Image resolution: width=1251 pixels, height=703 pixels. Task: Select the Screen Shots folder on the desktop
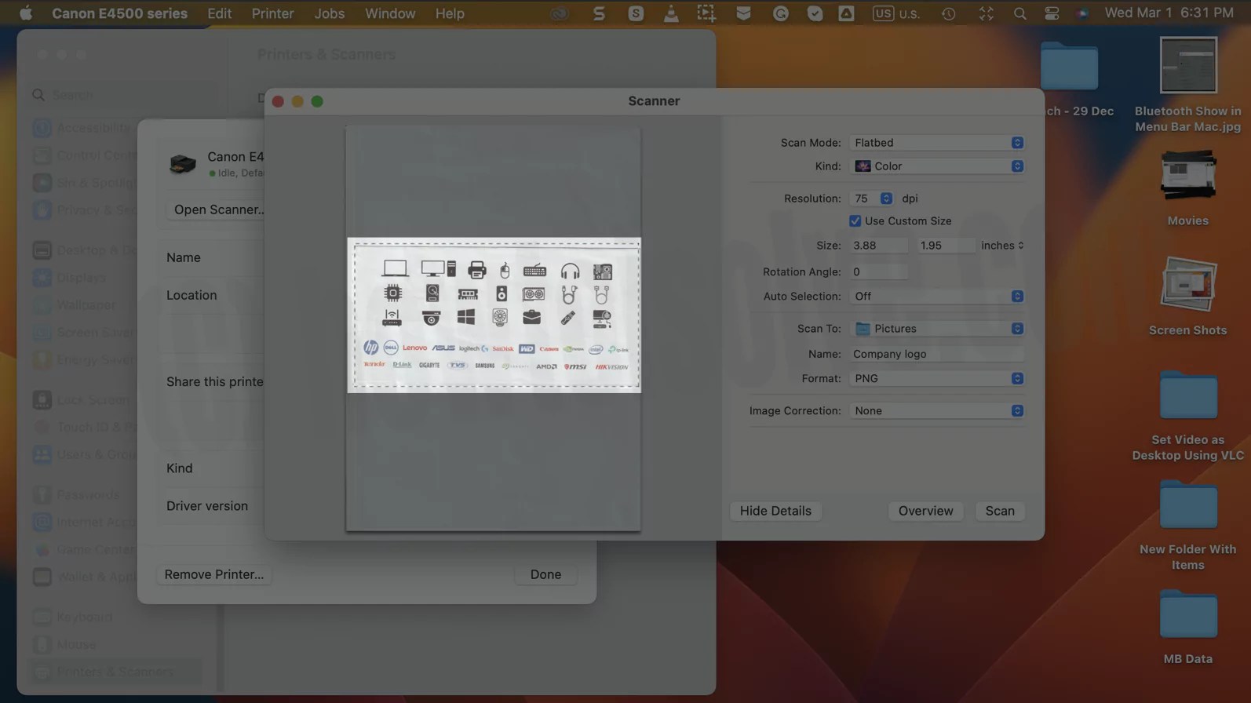pyautogui.click(x=1187, y=285)
